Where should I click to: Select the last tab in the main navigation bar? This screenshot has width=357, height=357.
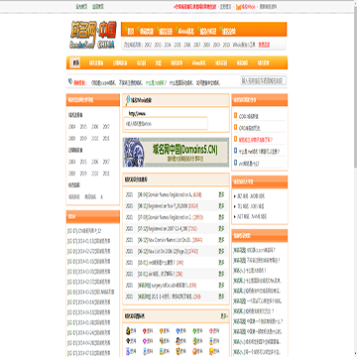[x=264, y=62]
